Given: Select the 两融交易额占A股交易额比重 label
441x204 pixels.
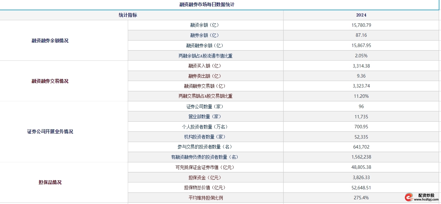Looking at the screenshot, I should coord(206,96).
